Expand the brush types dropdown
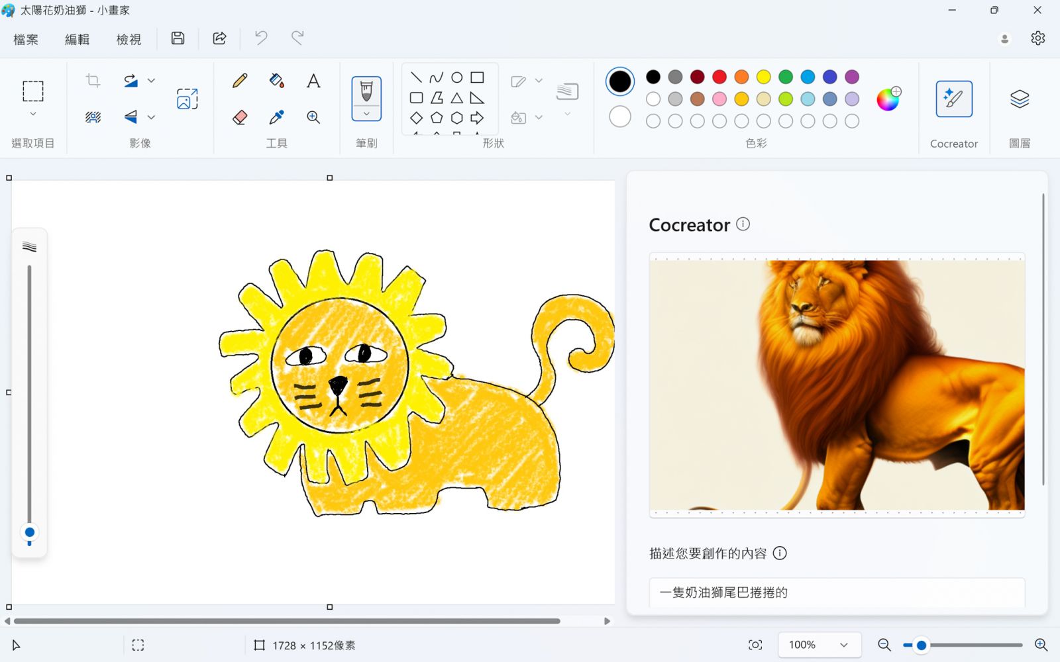This screenshot has height=662, width=1060. click(366, 114)
